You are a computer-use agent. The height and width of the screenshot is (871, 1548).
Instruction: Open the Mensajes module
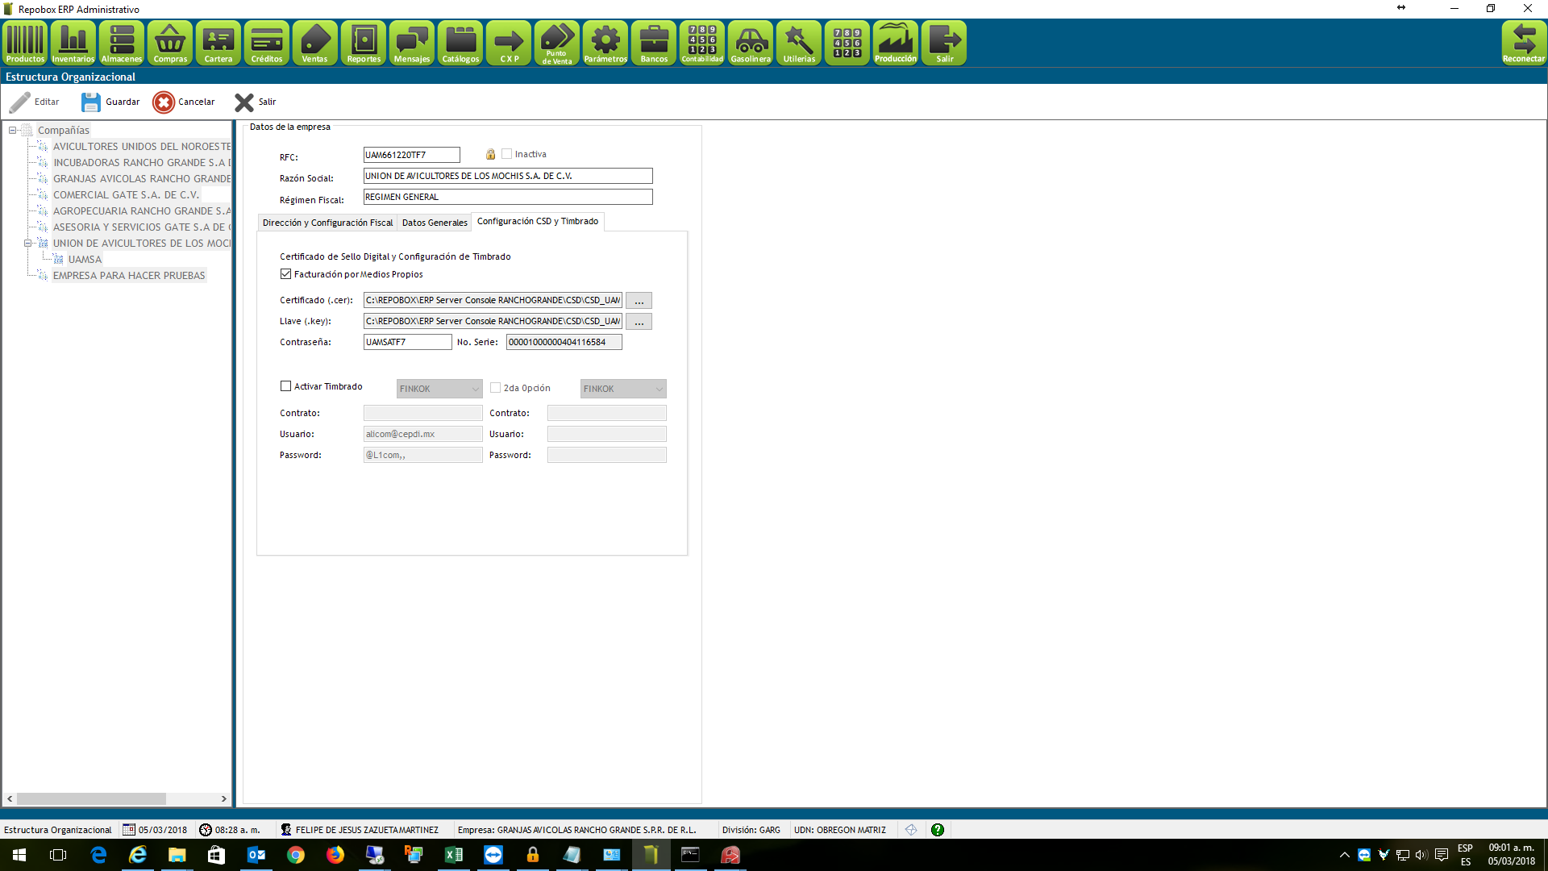pos(412,43)
